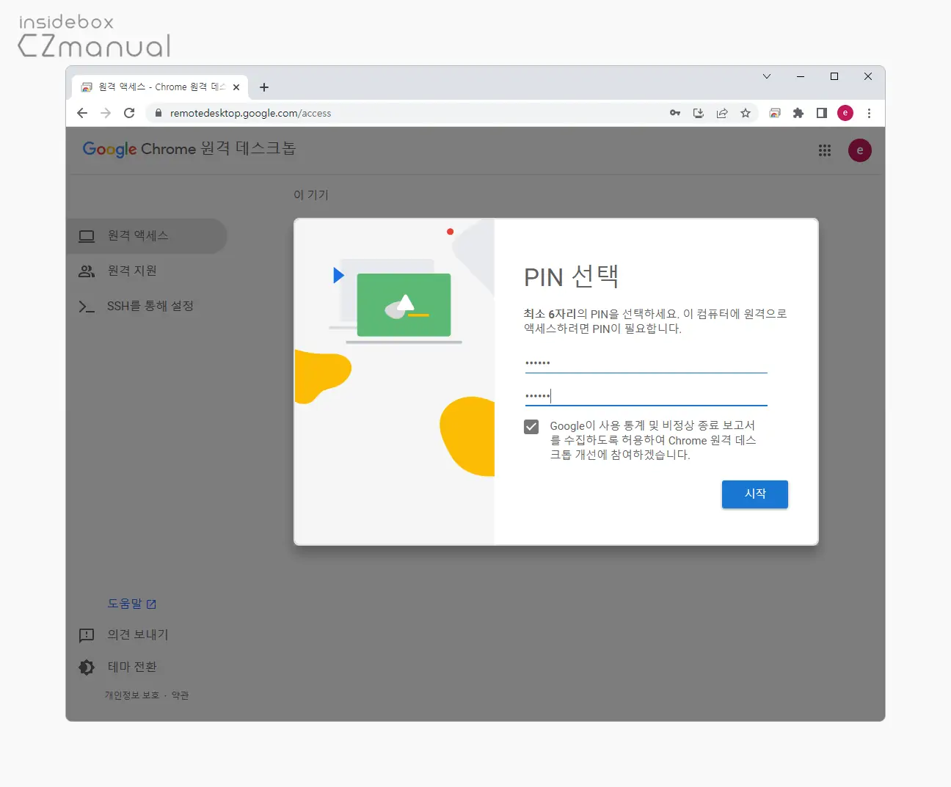Maximize the Chrome window
The height and width of the screenshot is (787, 951).
point(834,76)
